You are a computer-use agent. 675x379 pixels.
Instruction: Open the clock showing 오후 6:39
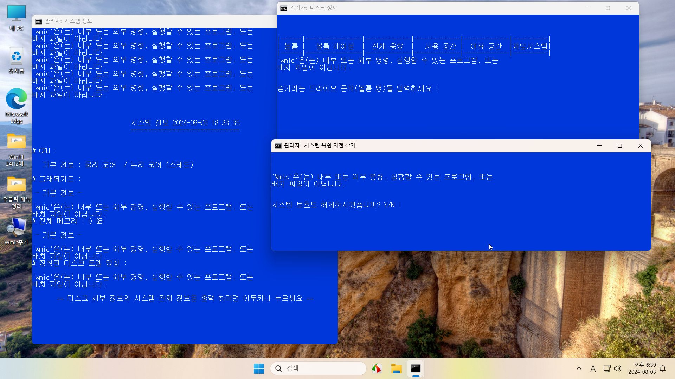(642, 368)
